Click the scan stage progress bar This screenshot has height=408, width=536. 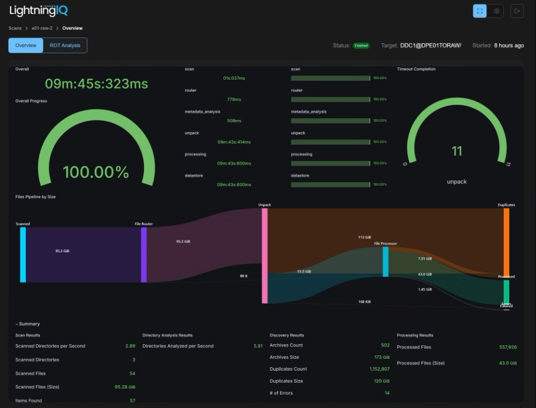[x=331, y=78]
